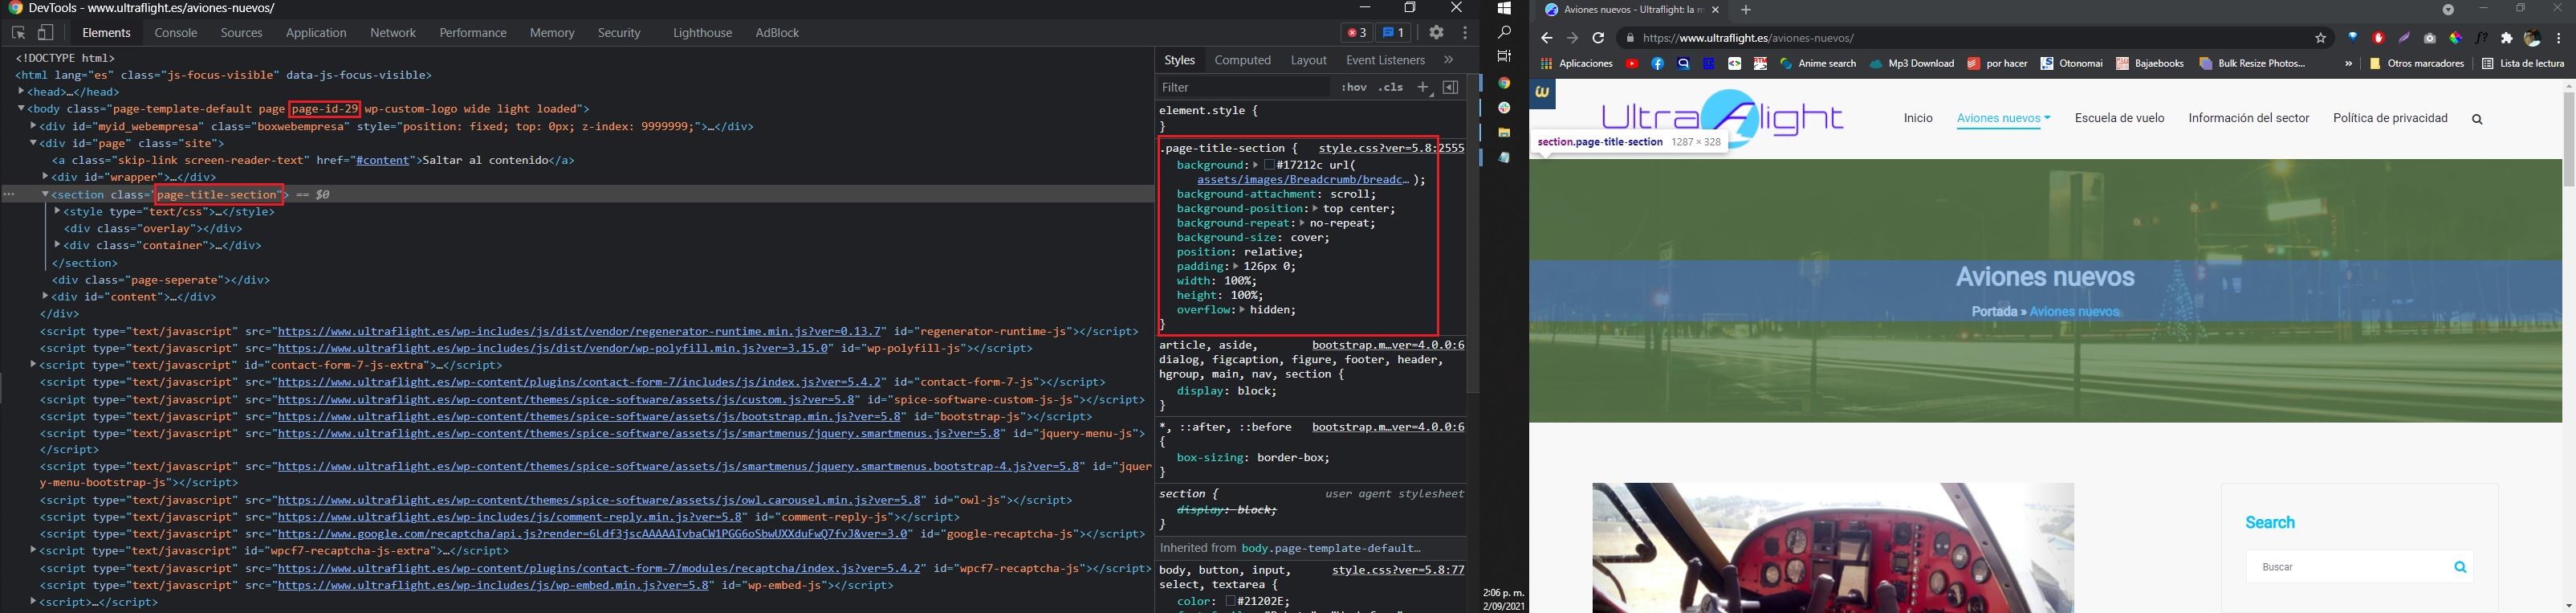Screen dimensions: 2576x613
Task: Click the blue issues badge showing 1
Action: pos(1393,33)
